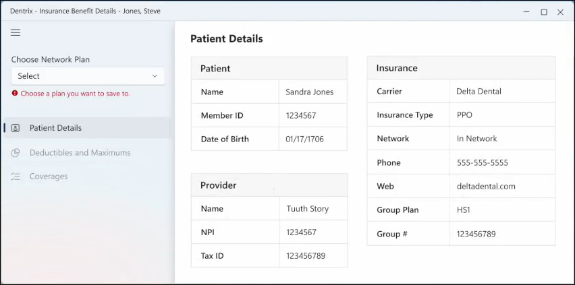575x285 pixels.
Task: Click the Choose Network Plan label
Action: click(50, 59)
